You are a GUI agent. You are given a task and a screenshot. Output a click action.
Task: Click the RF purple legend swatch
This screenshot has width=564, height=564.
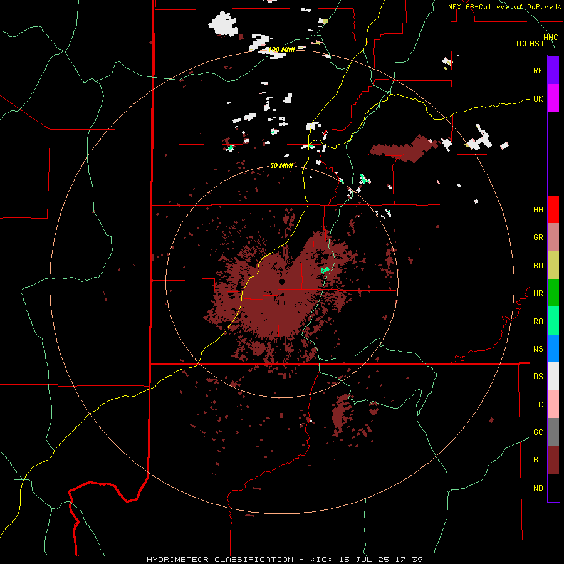tap(553, 70)
